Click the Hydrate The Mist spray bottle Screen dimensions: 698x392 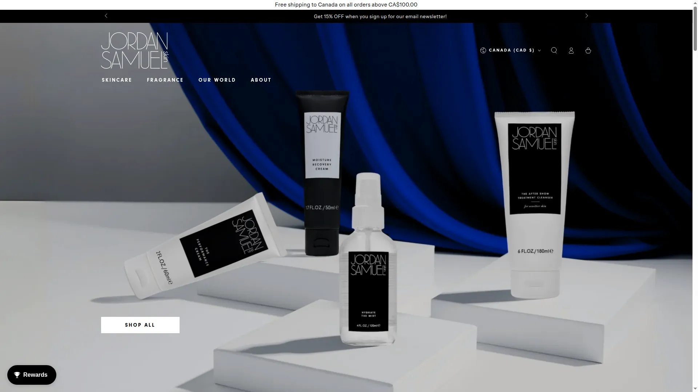point(368,260)
